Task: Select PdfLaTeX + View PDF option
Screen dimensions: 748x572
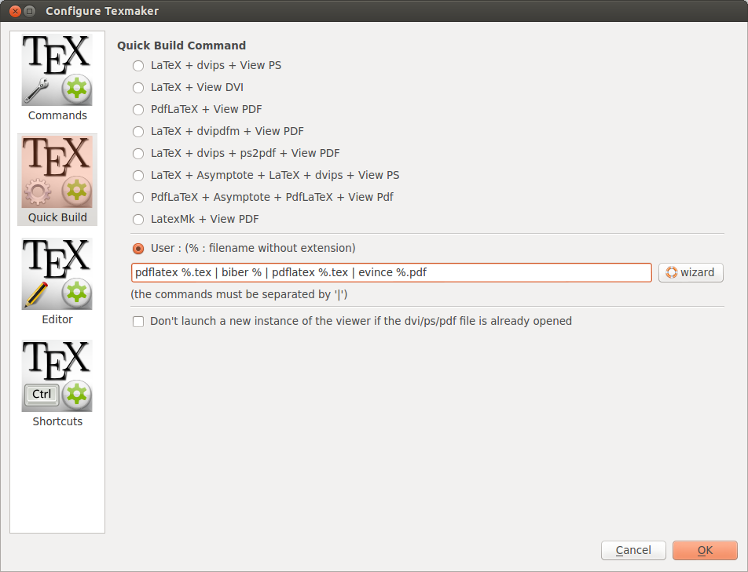Action: click(x=138, y=110)
